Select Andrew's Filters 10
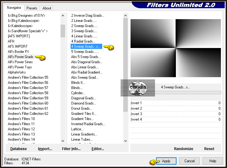 21,119
